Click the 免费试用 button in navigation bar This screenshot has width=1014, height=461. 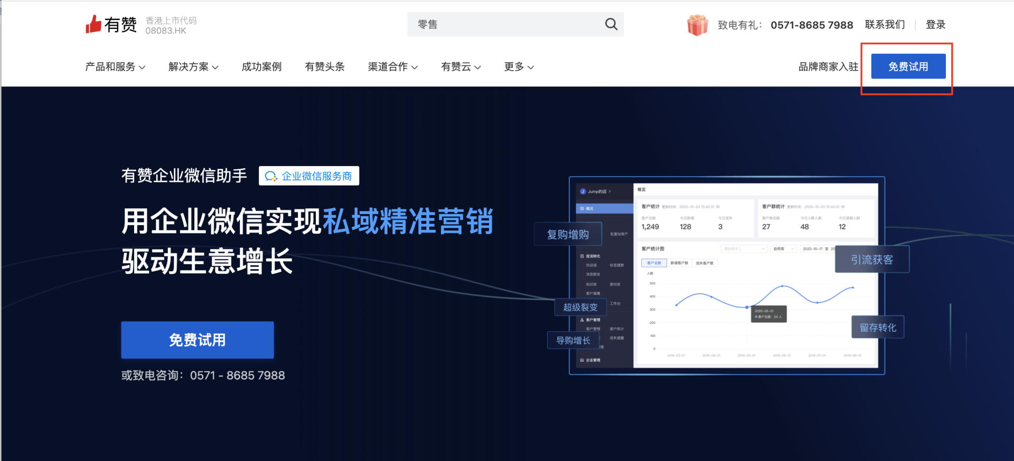tap(908, 66)
